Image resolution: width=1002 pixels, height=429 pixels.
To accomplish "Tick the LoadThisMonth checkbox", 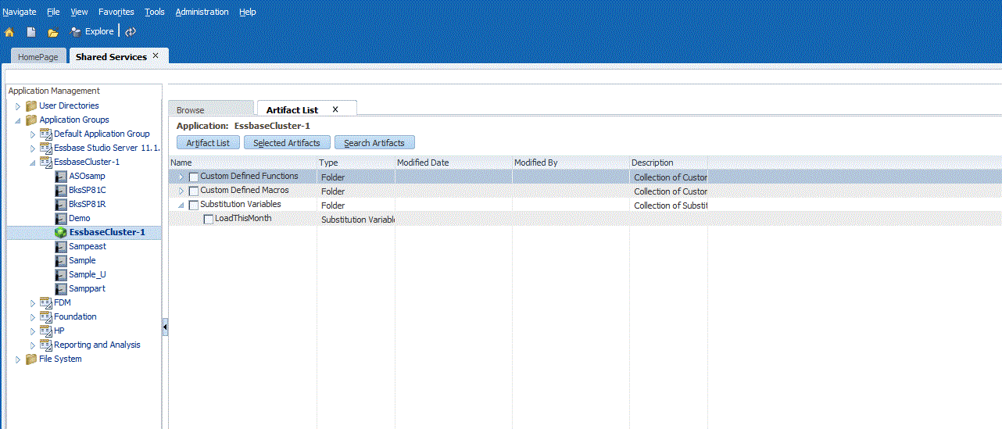I will [x=209, y=220].
